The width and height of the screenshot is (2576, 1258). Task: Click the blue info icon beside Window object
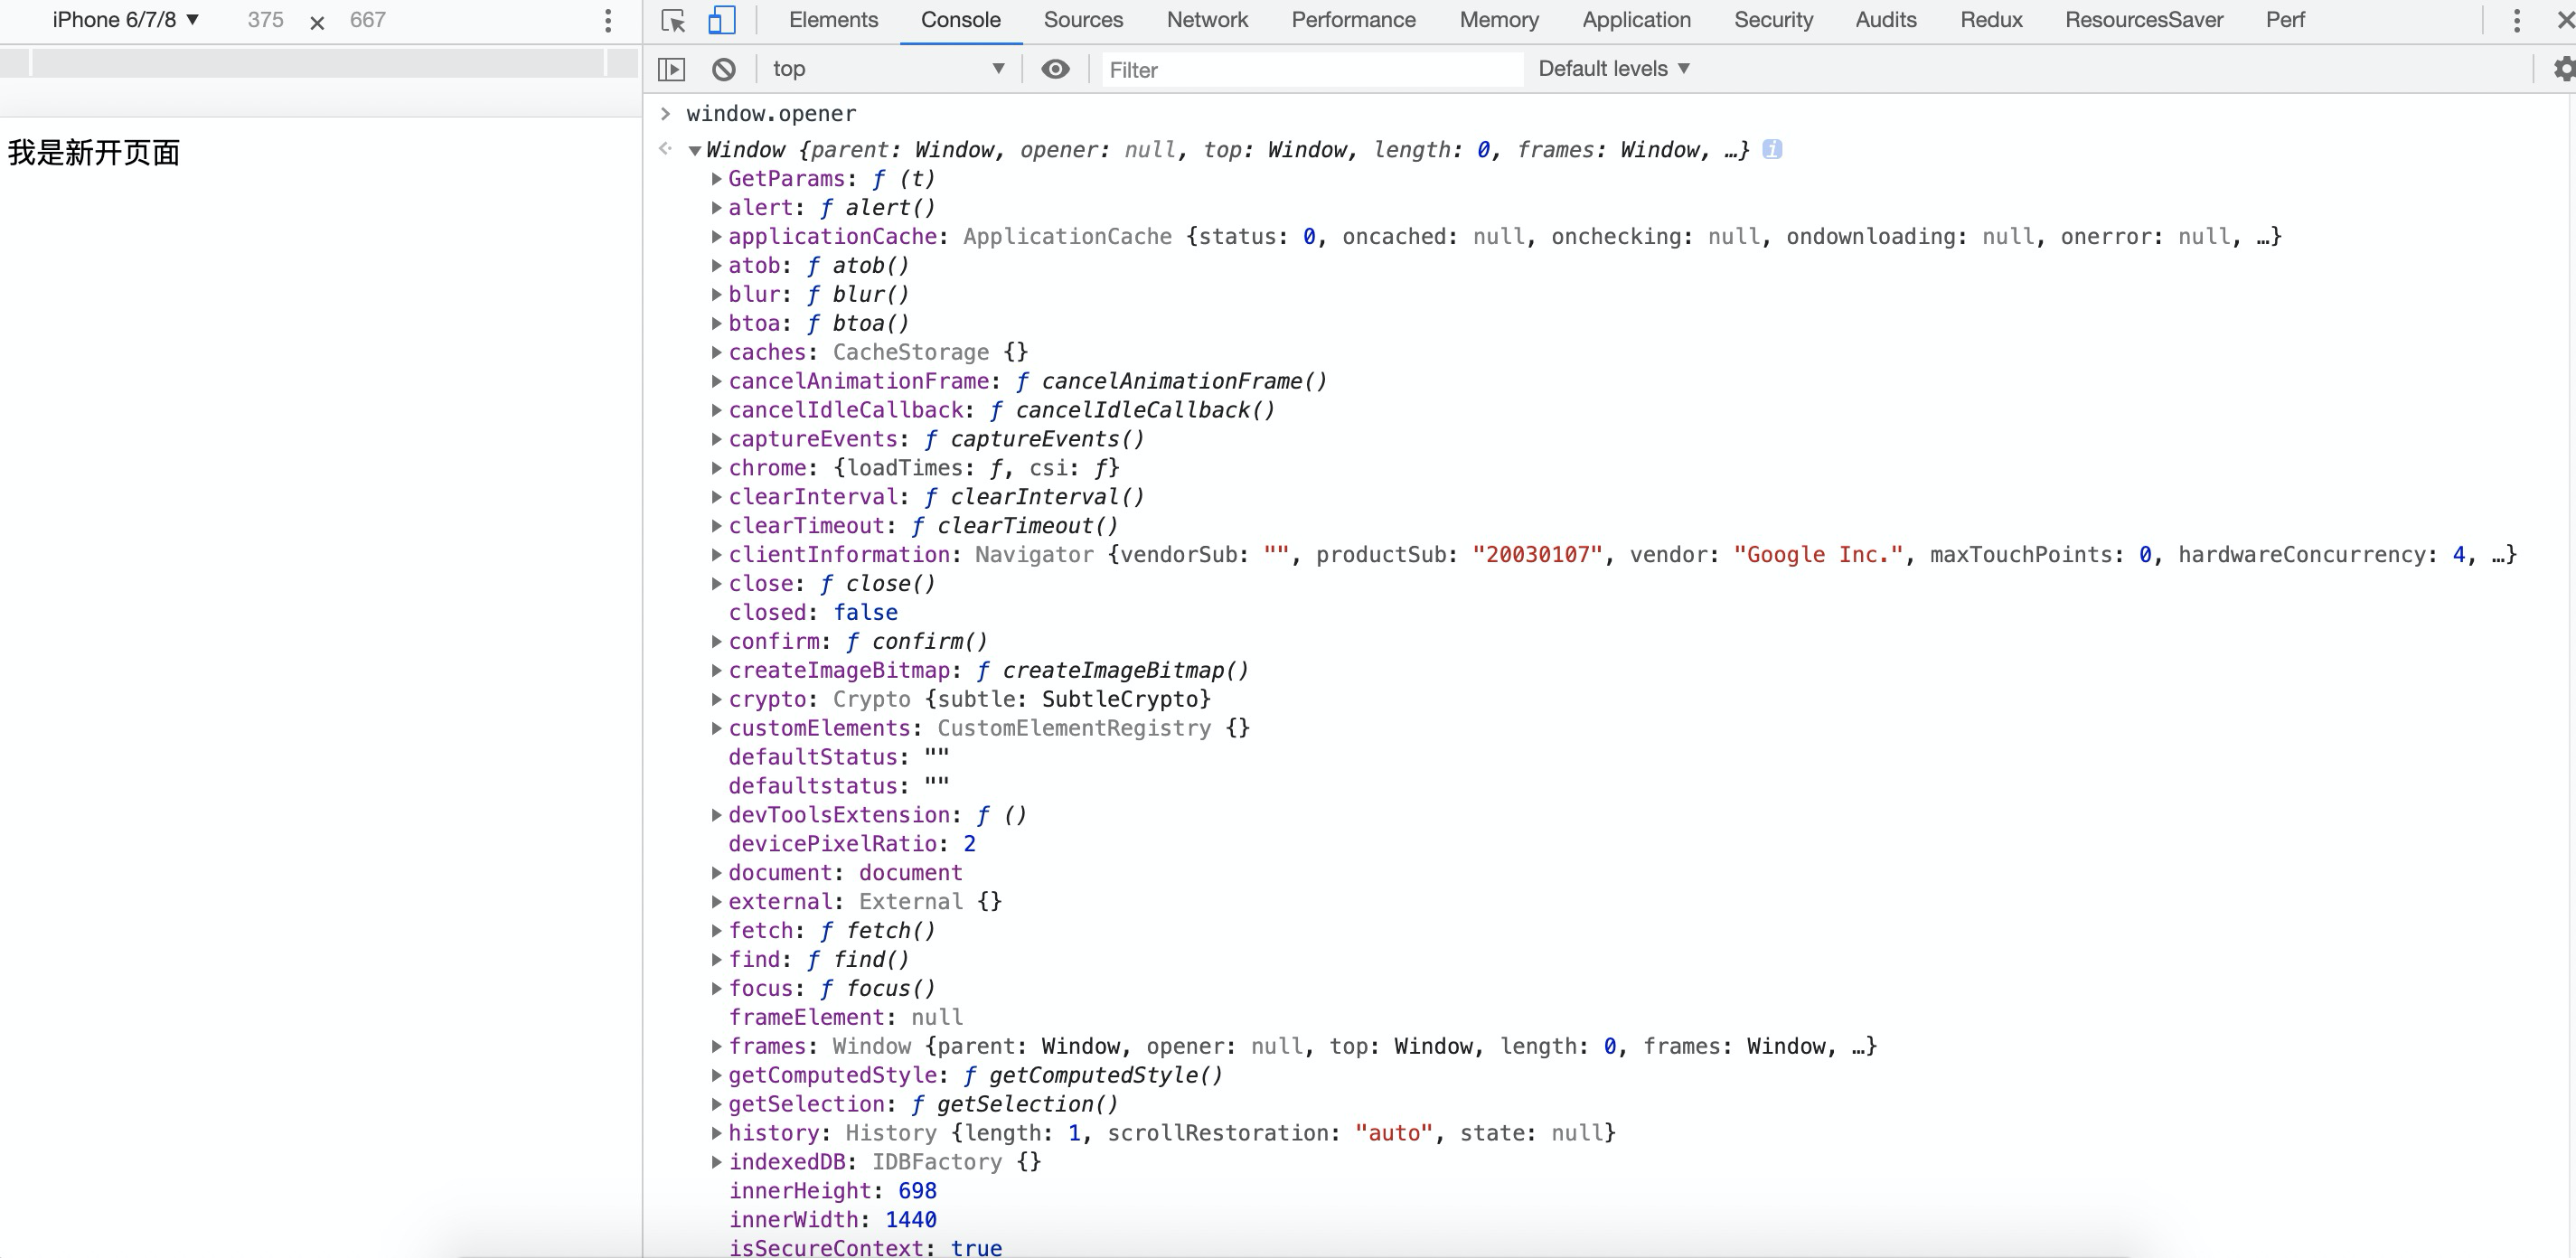[x=1772, y=149]
